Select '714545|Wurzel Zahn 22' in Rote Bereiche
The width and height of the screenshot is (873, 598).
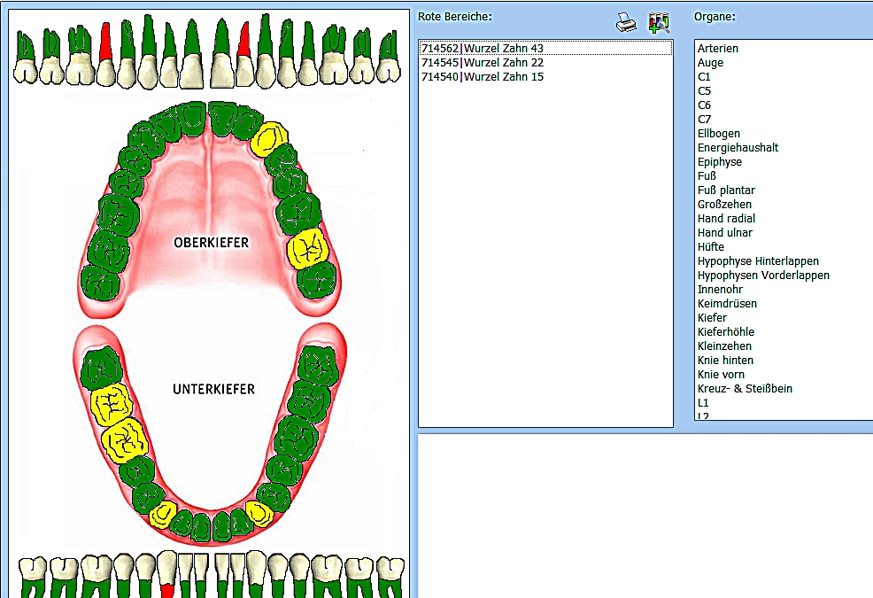click(545, 62)
